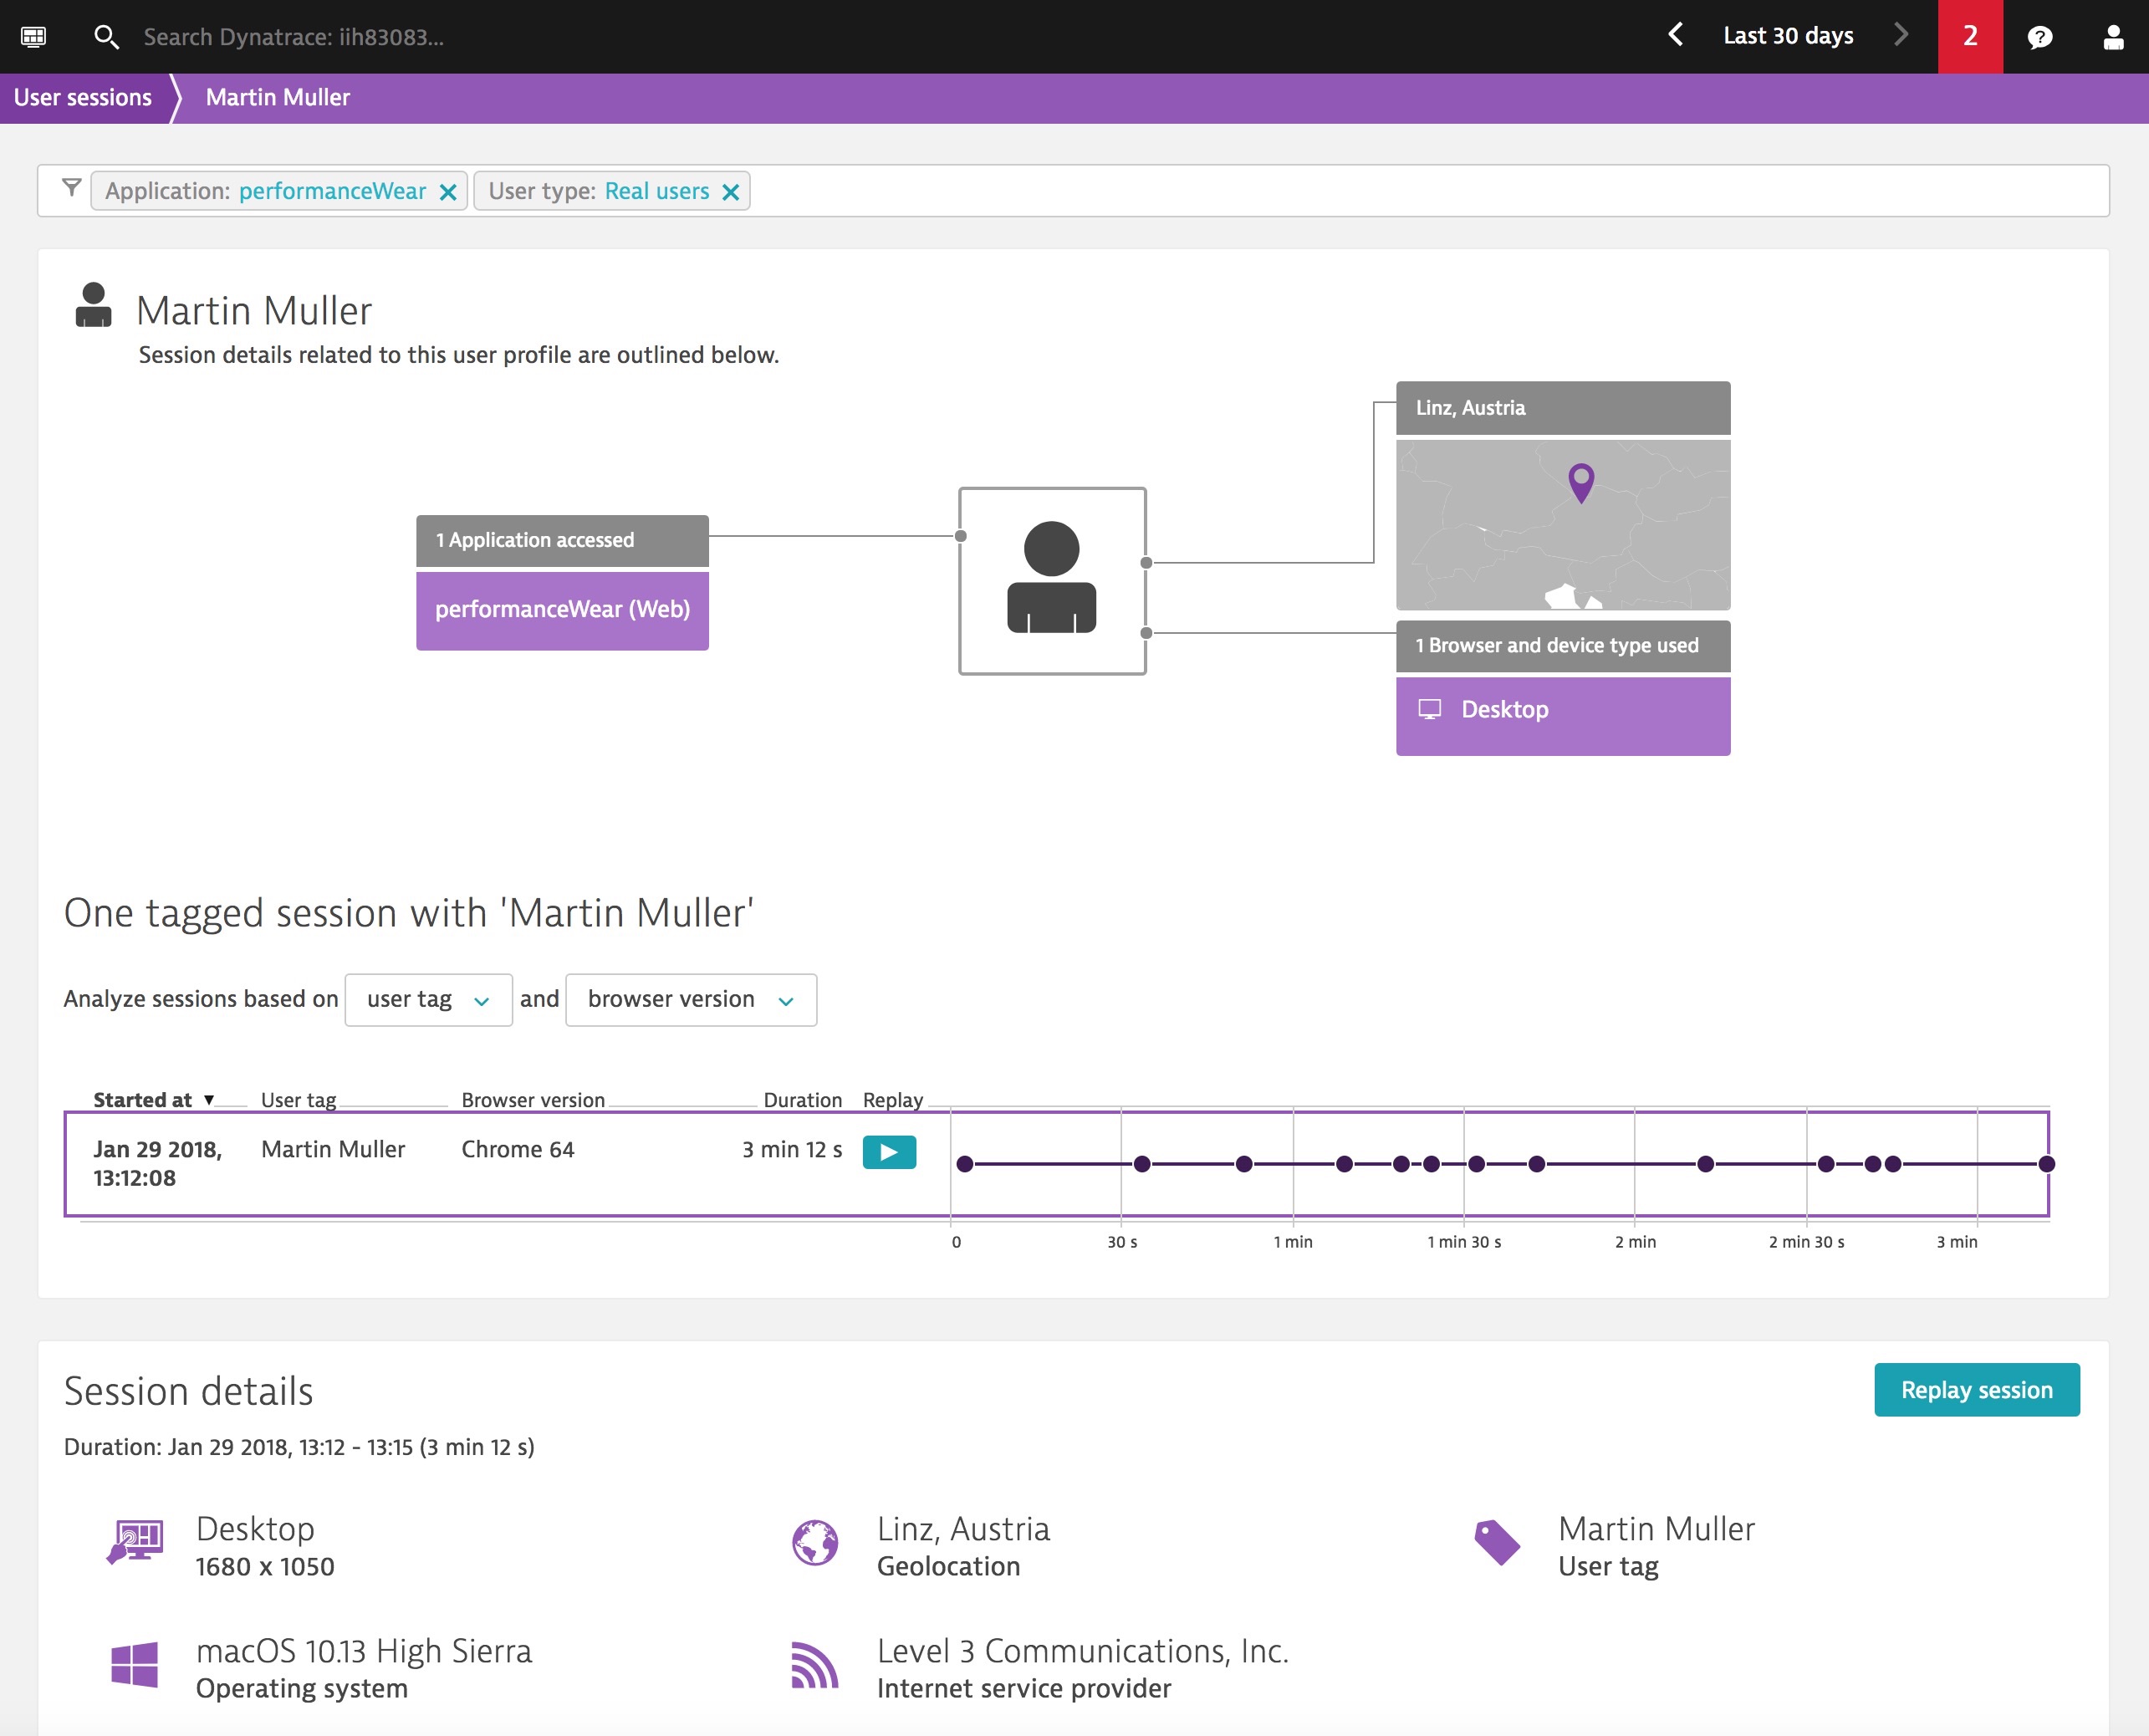The height and width of the screenshot is (1736, 2149).
Task: Select the Jan 29 2018 session row
Action: tap(1056, 1164)
